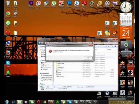The image size is (139, 104).
Task: Open the Subway Surfers desktop shortcut
Action: point(122,84)
